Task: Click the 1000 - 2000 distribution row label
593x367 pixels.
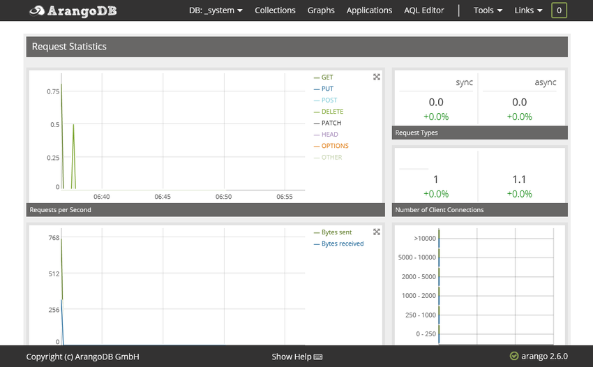Action: coord(419,296)
